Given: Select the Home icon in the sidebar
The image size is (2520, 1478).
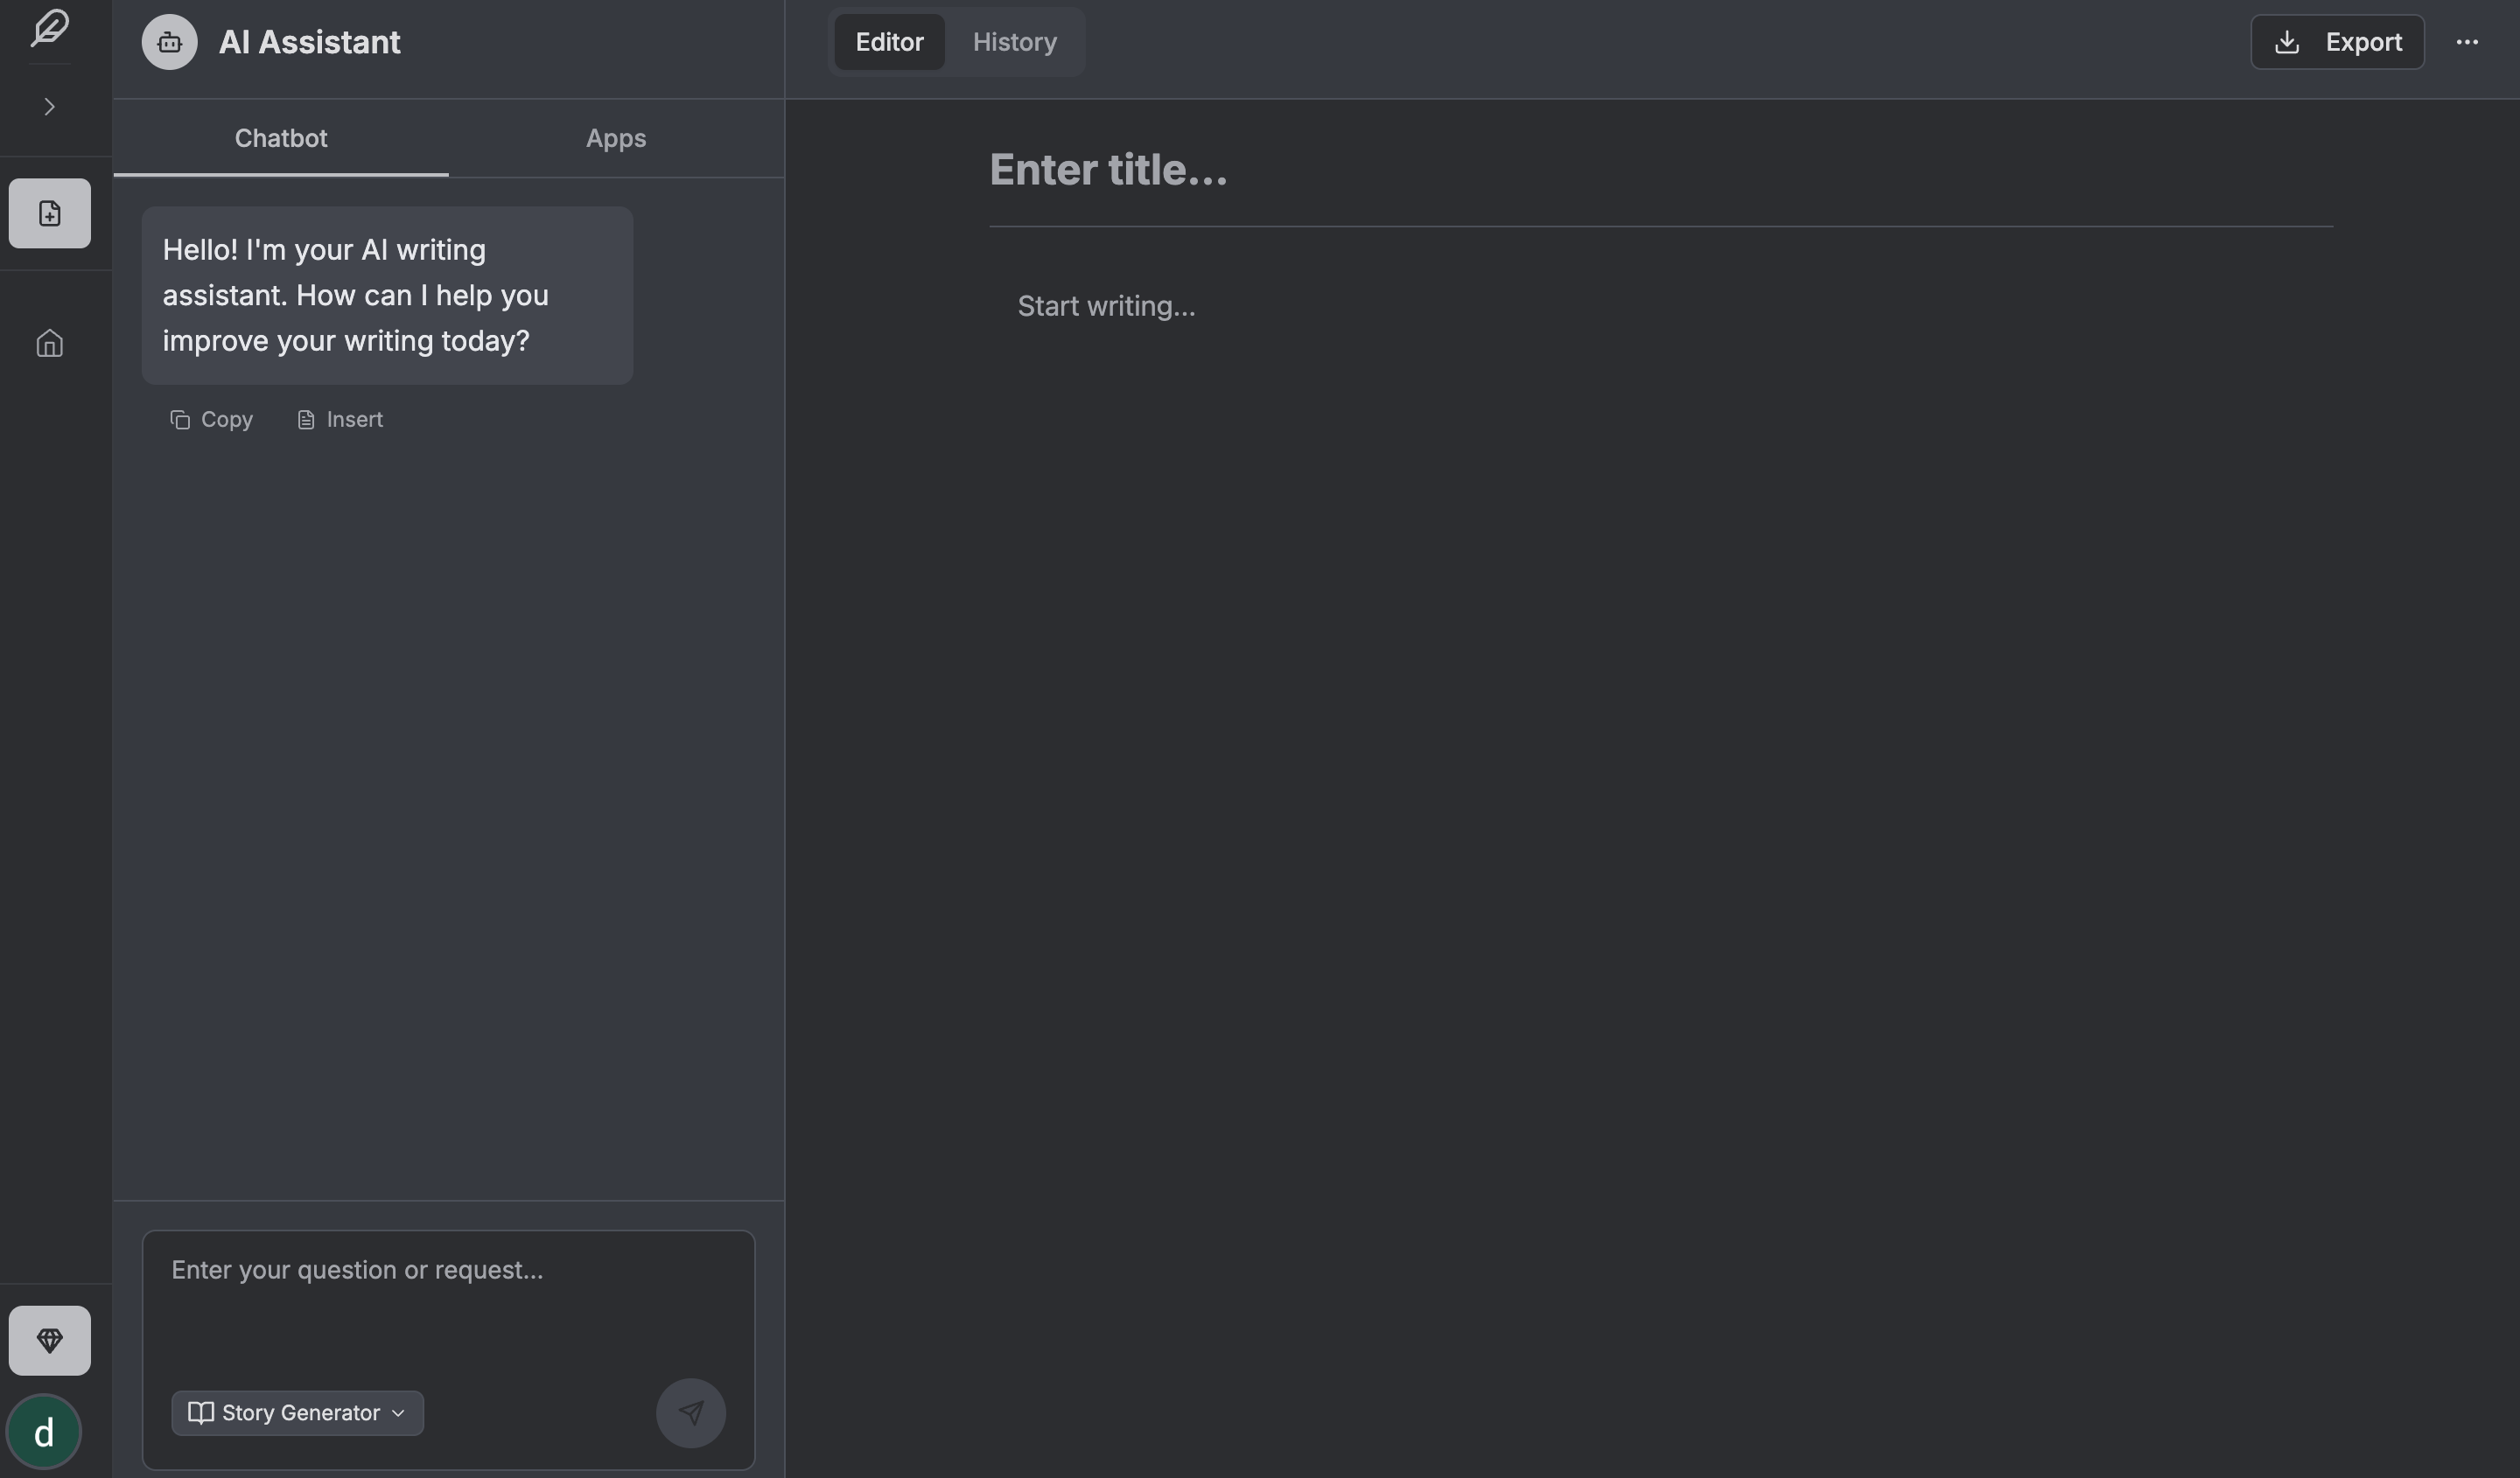Looking at the screenshot, I should [x=49, y=343].
